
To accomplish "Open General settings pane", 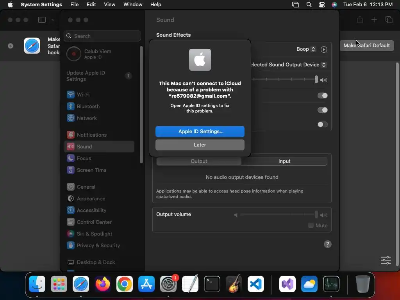I will coord(99,187).
